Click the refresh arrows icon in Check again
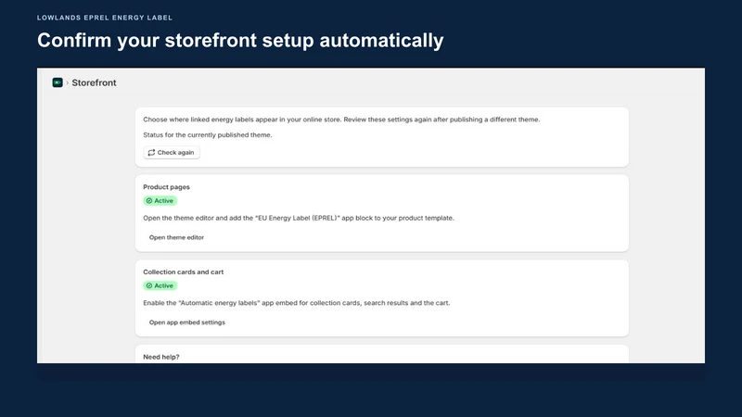This screenshot has height=417, width=742. tap(151, 153)
